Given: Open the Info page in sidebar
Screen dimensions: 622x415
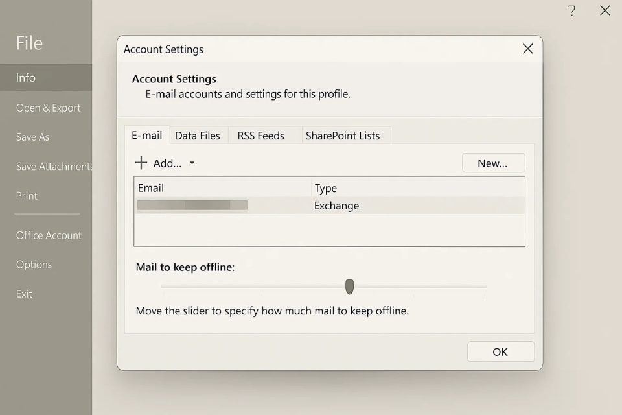Looking at the screenshot, I should 26,78.
